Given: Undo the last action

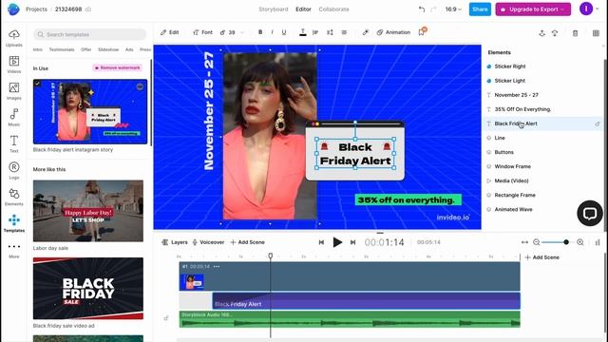Looking at the screenshot, I should coord(422,9).
